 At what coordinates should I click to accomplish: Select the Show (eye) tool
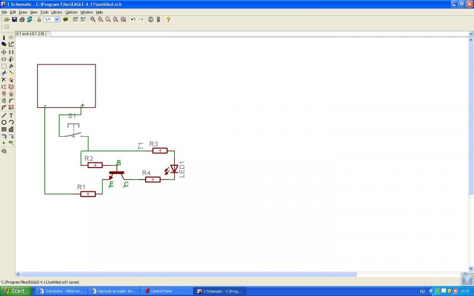(11, 37)
